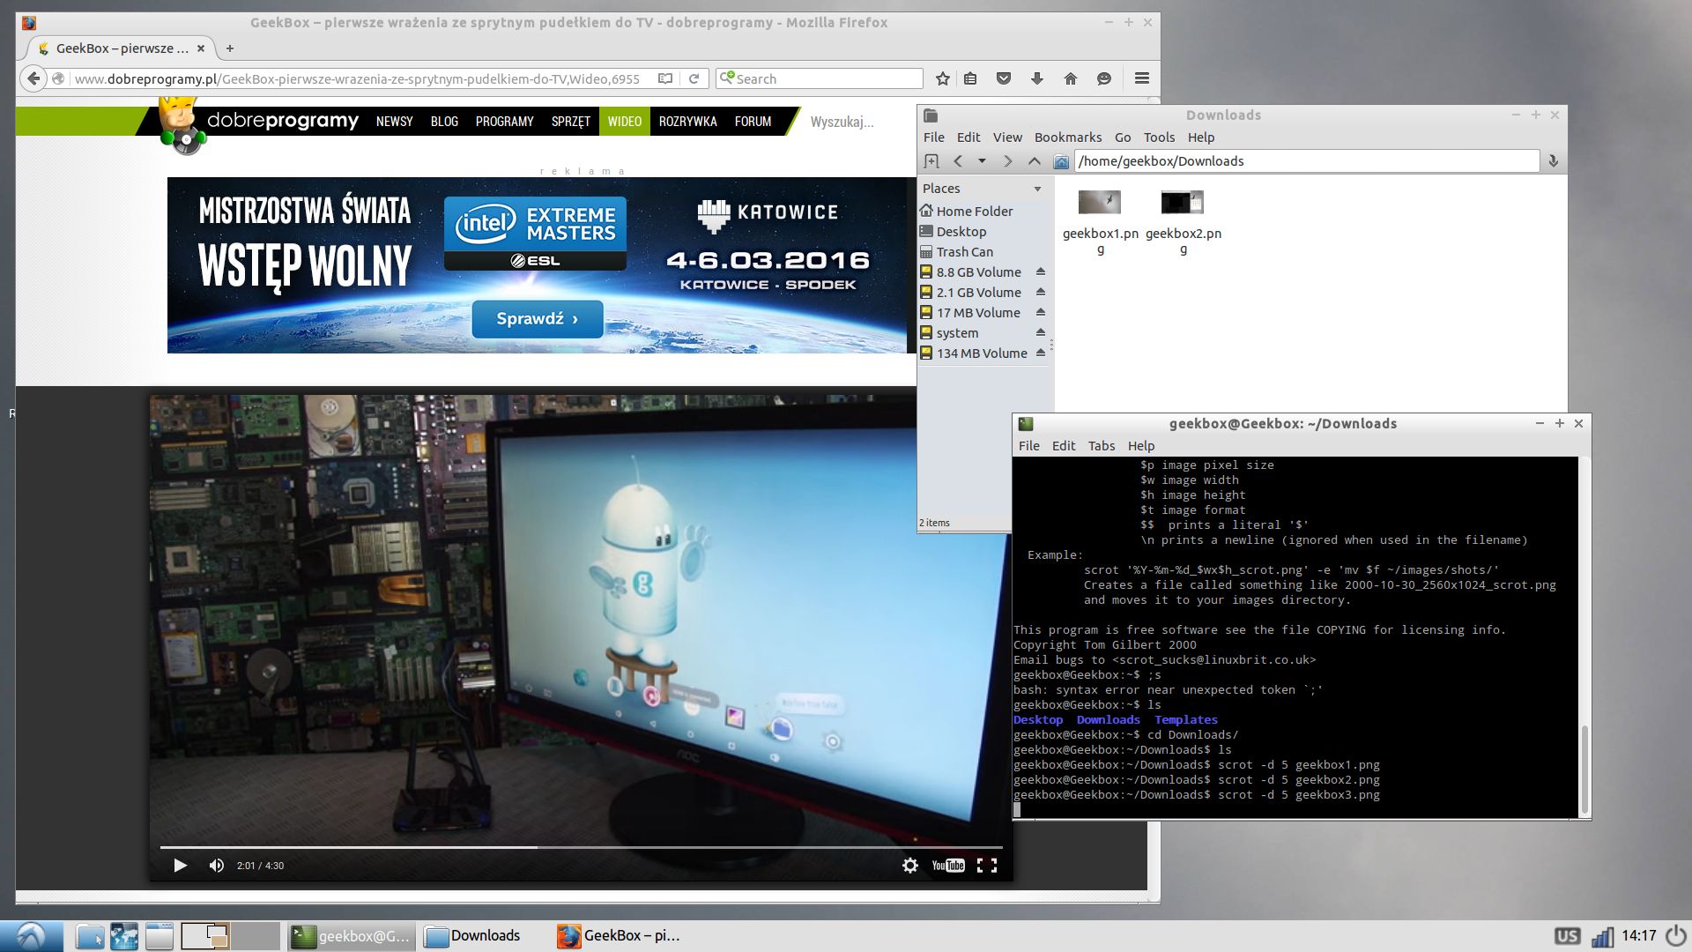Open Tabs menu in terminal

pos(1101,446)
